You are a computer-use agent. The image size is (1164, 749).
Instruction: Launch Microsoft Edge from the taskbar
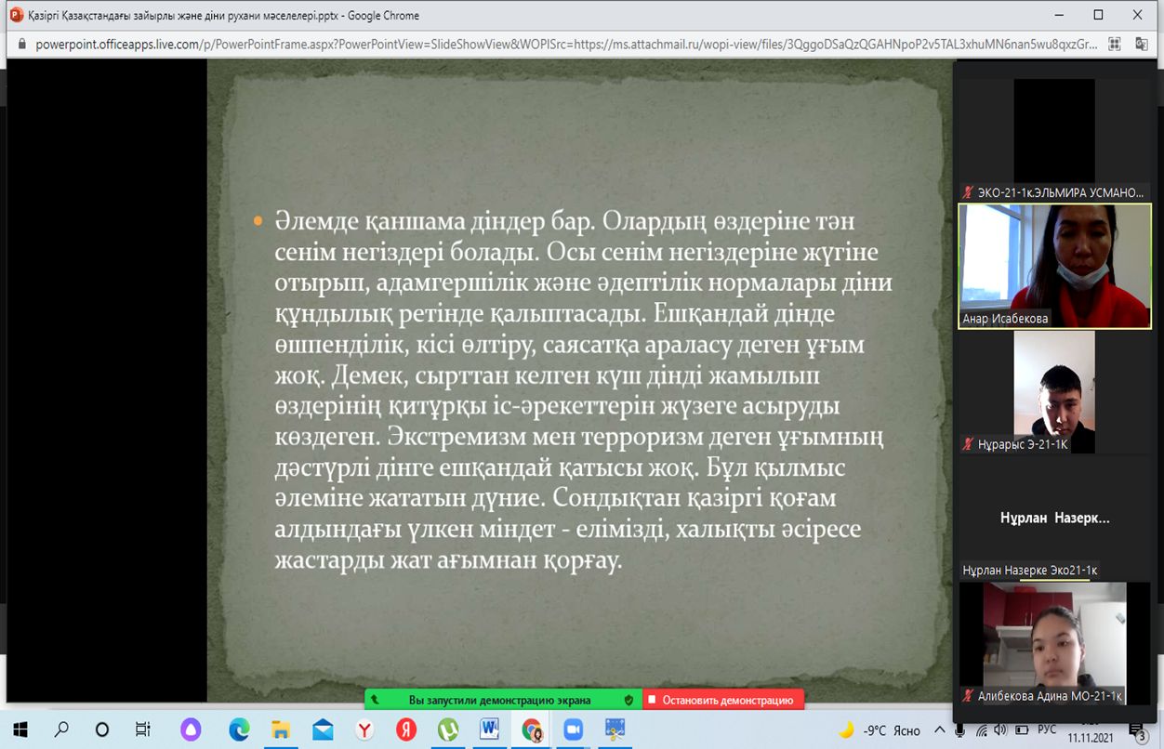click(x=239, y=729)
